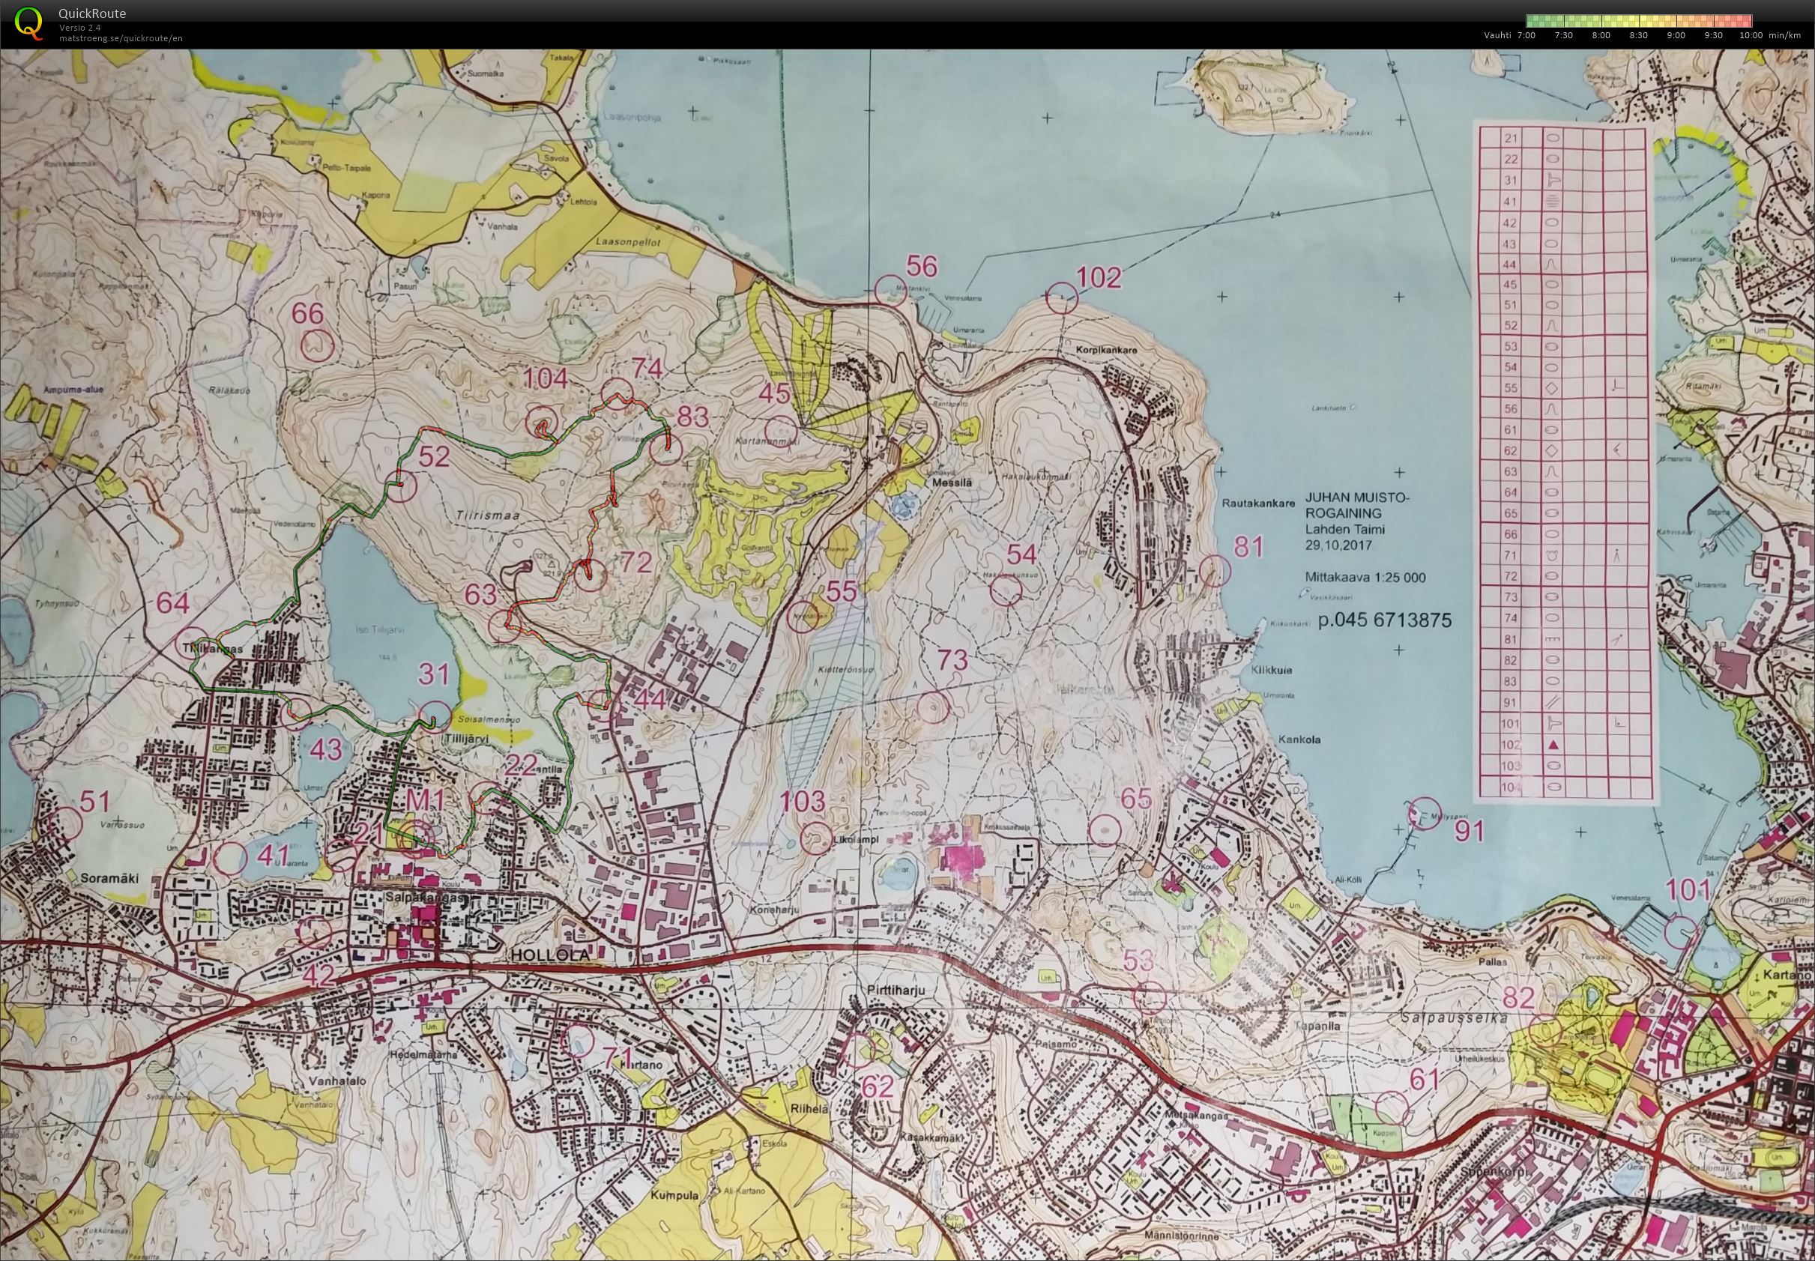The width and height of the screenshot is (1815, 1261).
Task: Click control circle 91 on the island
Action: (1425, 813)
